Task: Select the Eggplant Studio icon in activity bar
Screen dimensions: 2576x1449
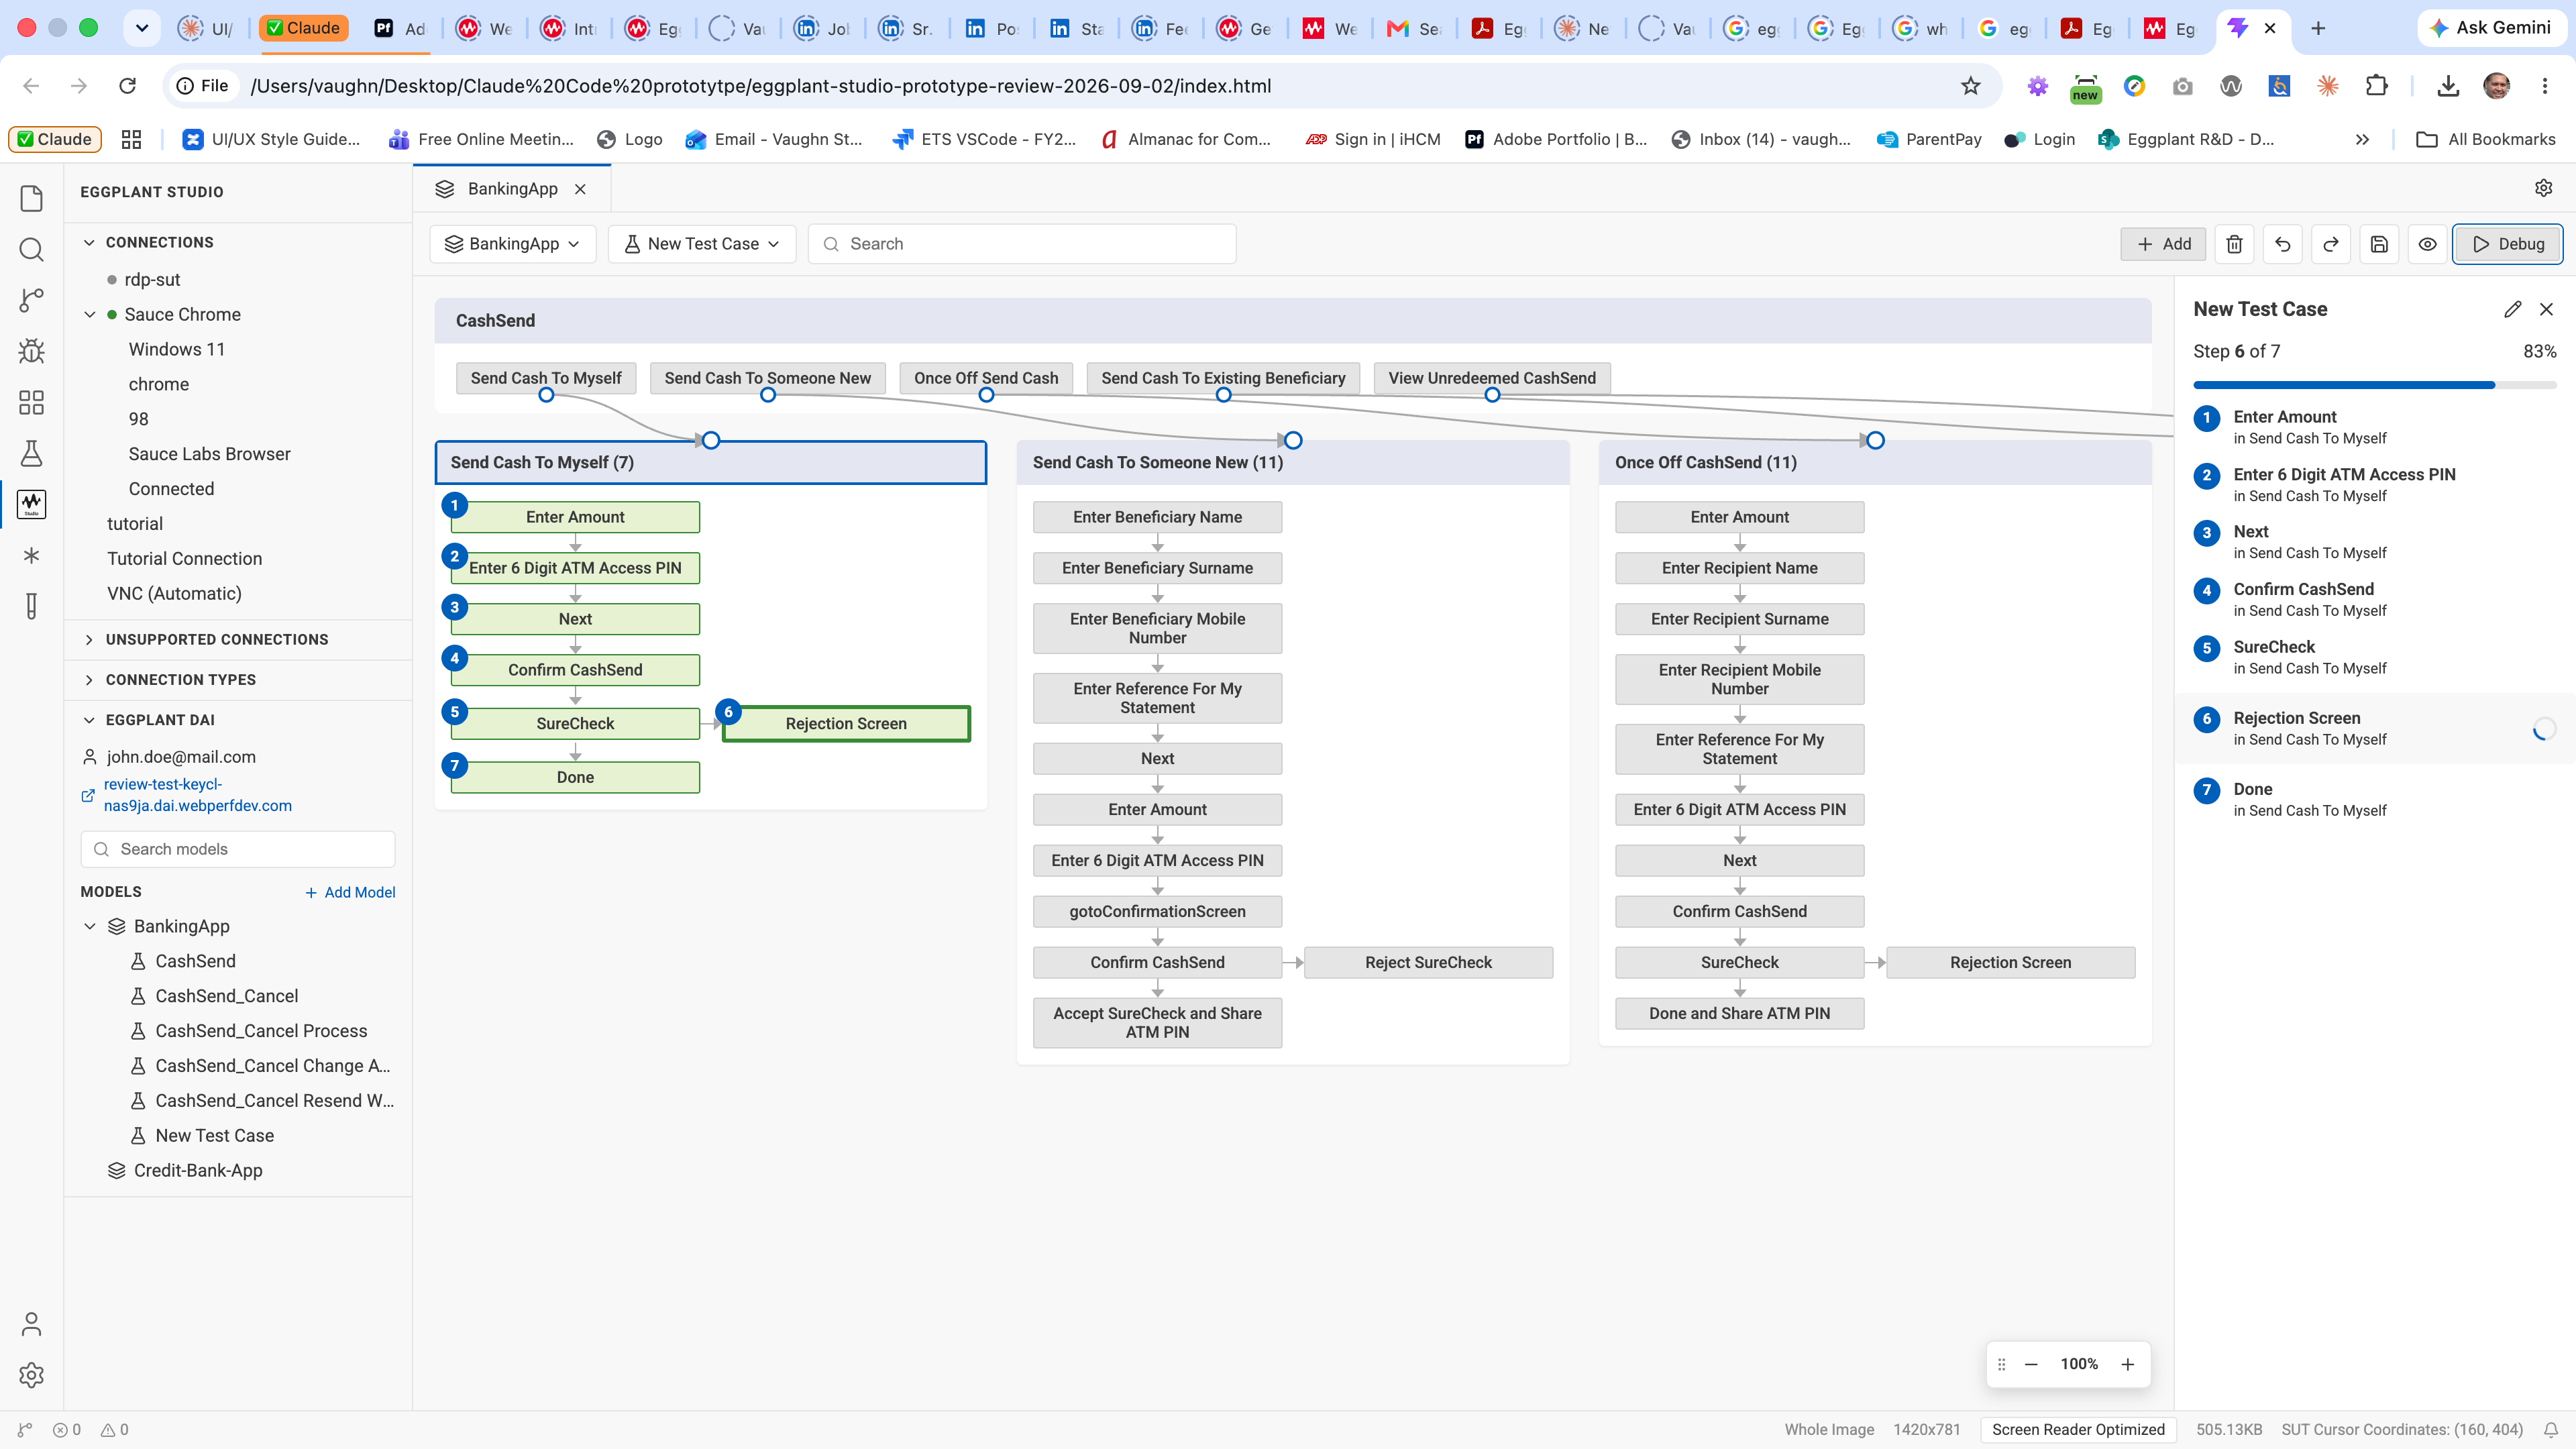Action: [x=31, y=504]
